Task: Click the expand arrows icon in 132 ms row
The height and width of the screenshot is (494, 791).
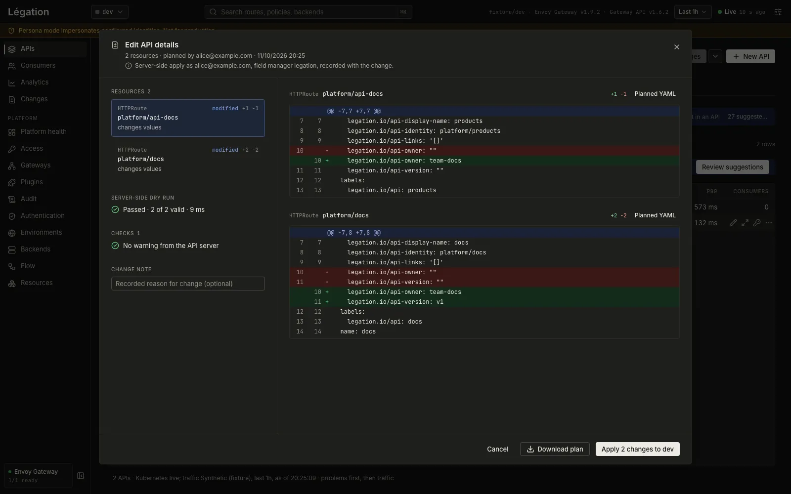Action: coord(745,223)
